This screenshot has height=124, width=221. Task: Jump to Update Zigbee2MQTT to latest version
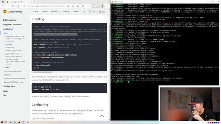[x=15, y=62]
